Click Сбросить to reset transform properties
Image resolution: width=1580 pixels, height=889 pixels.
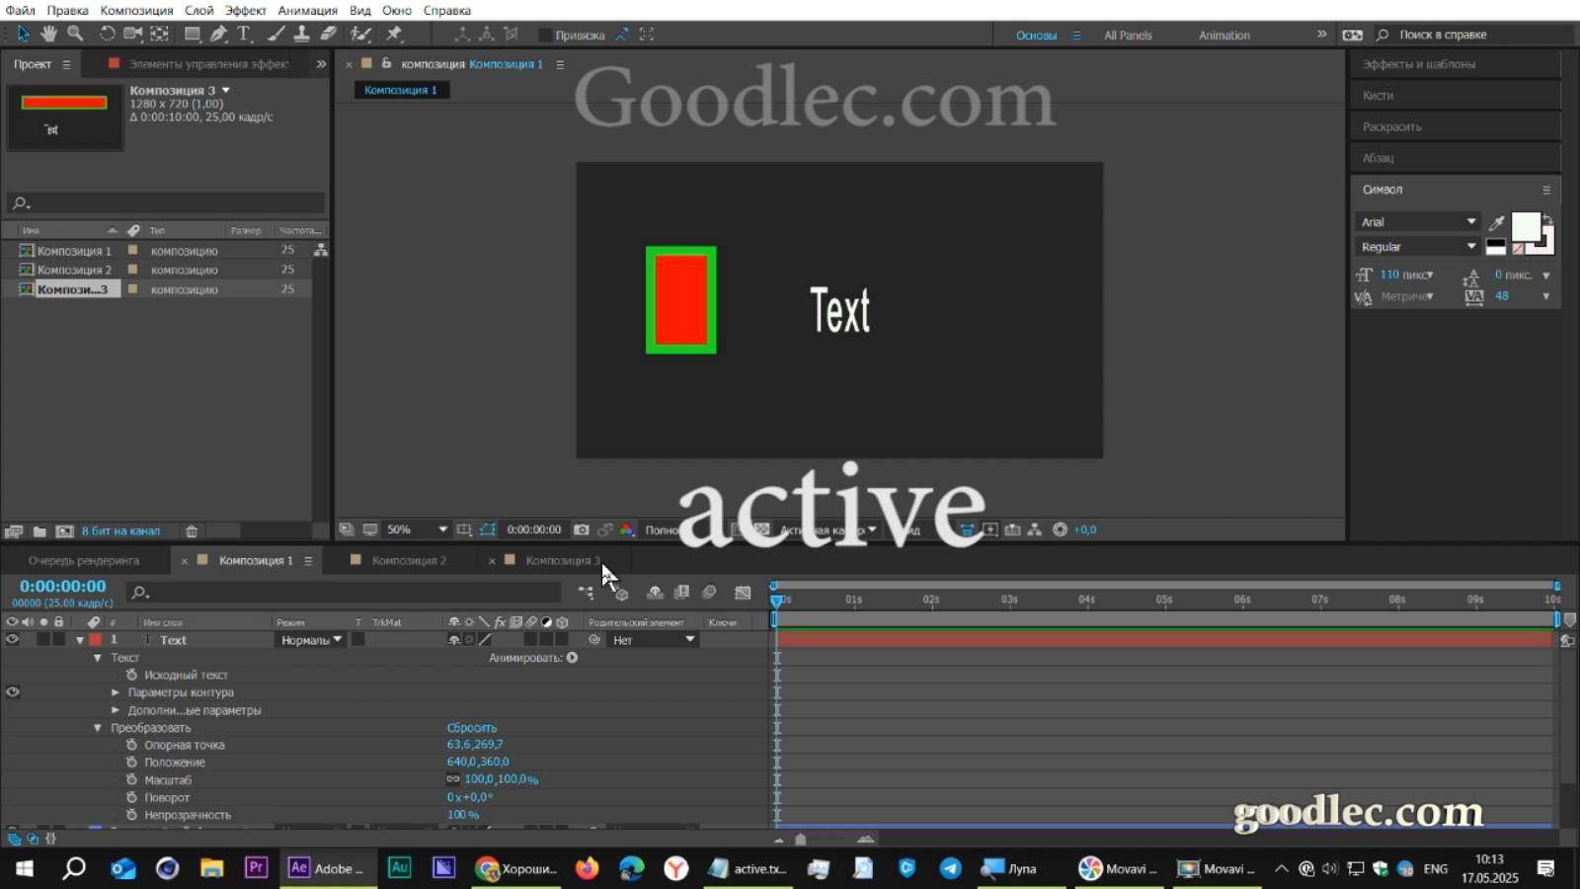point(472,727)
